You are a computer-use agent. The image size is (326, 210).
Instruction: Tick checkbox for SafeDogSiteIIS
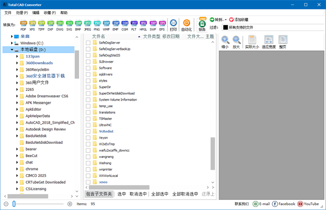click(88, 56)
